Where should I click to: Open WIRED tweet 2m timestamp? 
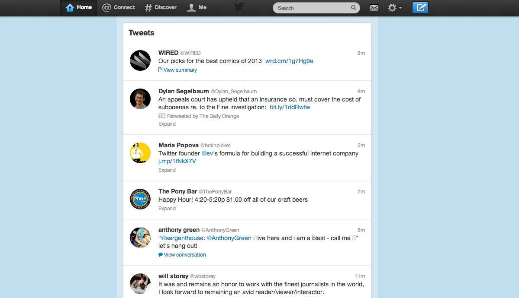tap(361, 53)
